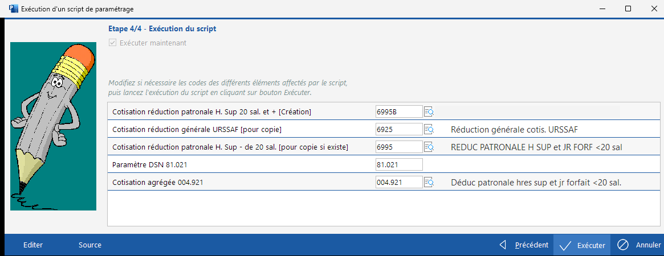This screenshot has height=256, width=664.
Task: Click the Paramètre DSN 81.021 field
Action: pyautogui.click(x=398, y=164)
